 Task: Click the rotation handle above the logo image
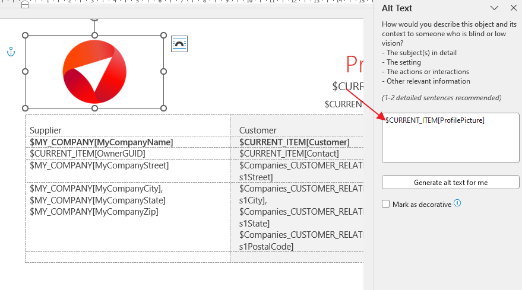pyautogui.click(x=94, y=18)
